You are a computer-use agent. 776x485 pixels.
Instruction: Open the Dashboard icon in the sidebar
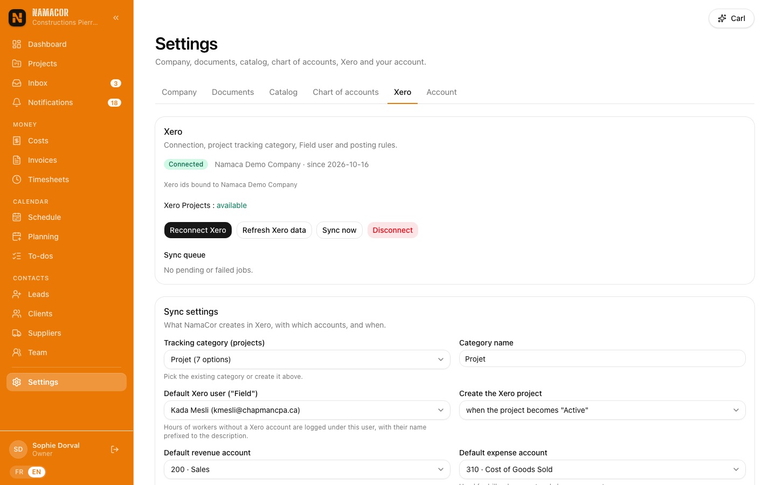point(17,44)
